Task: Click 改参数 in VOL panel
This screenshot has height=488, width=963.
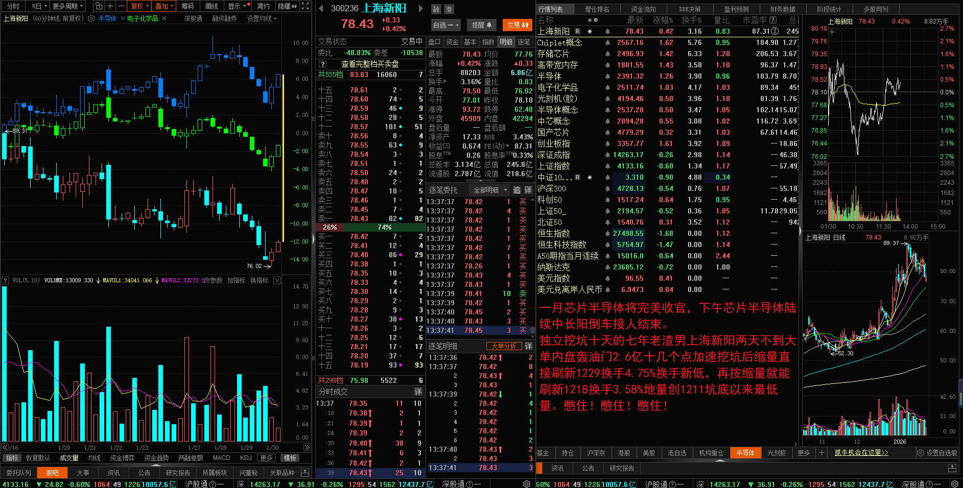Action: [x=213, y=280]
